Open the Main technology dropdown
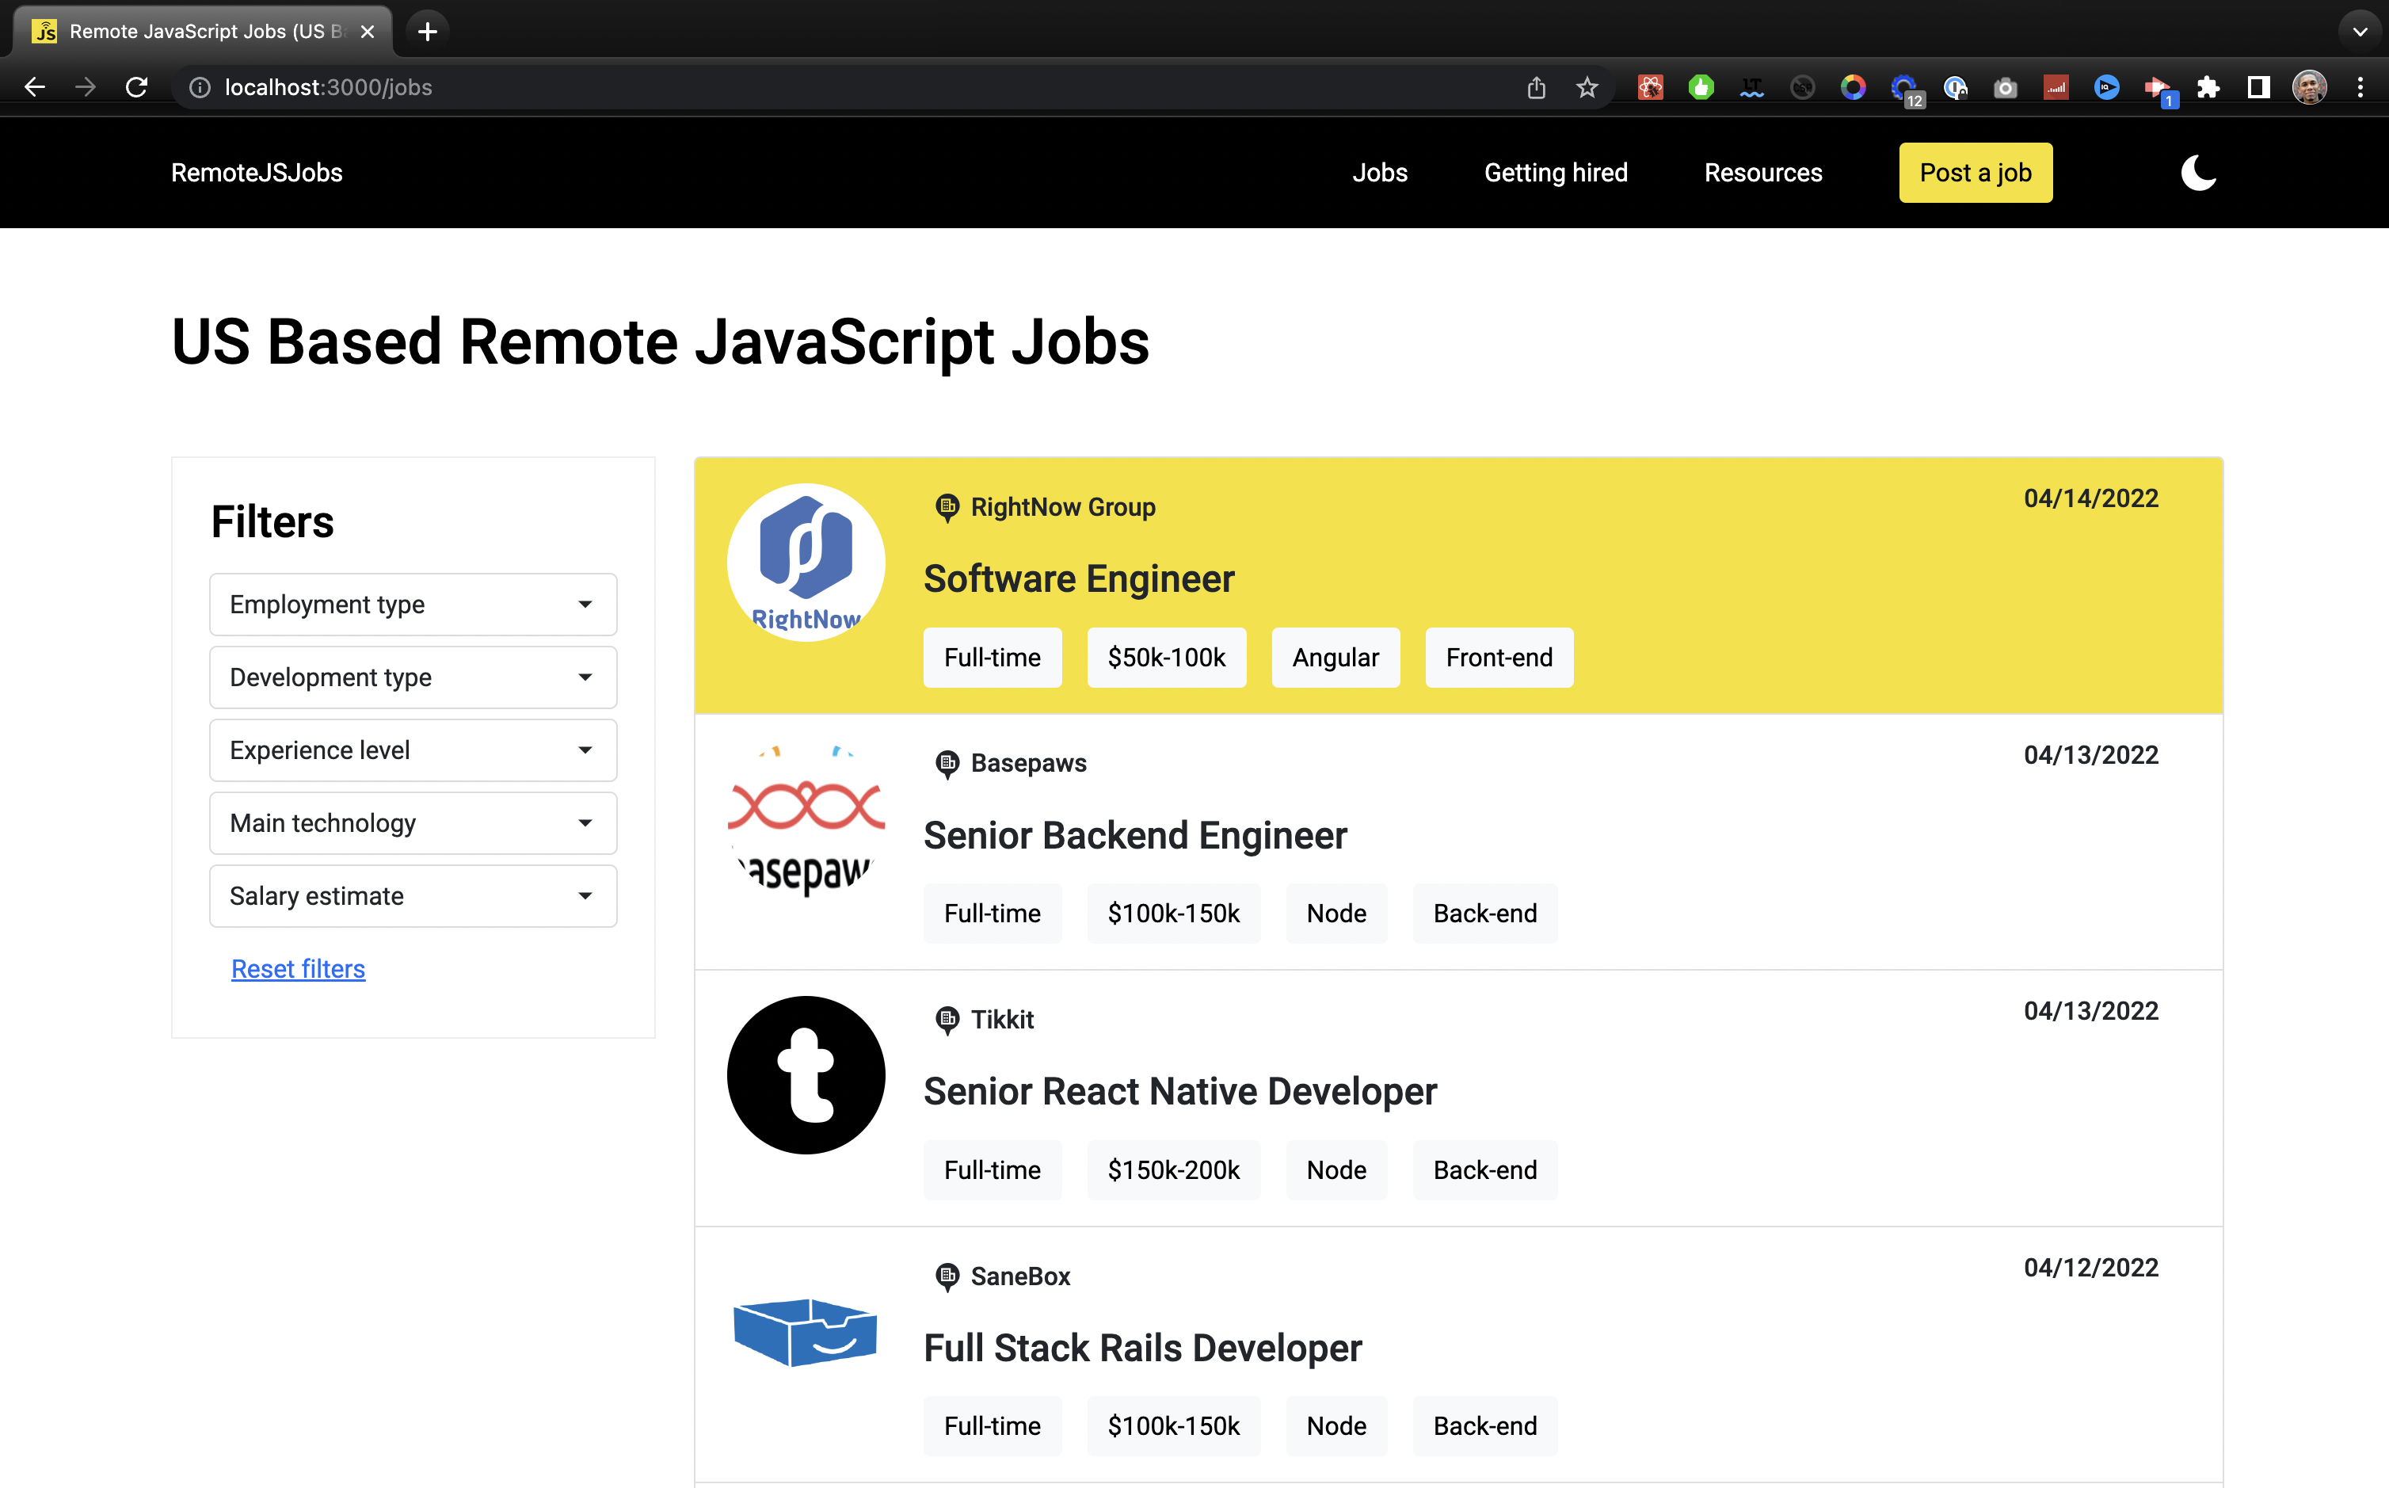Viewport: 2389px width, 1488px height. pyautogui.click(x=412, y=822)
